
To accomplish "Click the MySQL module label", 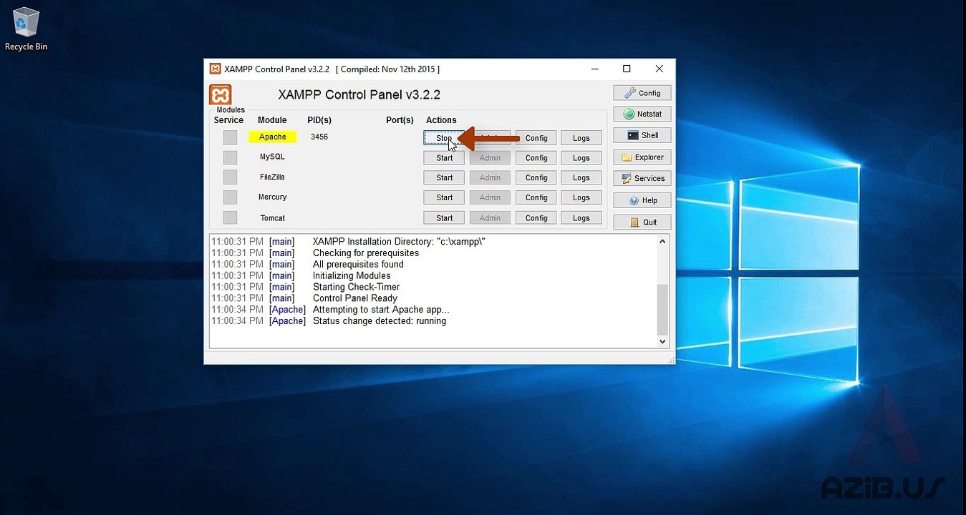I will [272, 157].
